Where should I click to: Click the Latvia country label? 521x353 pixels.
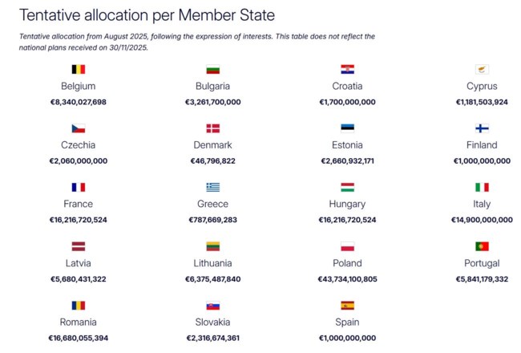click(79, 263)
